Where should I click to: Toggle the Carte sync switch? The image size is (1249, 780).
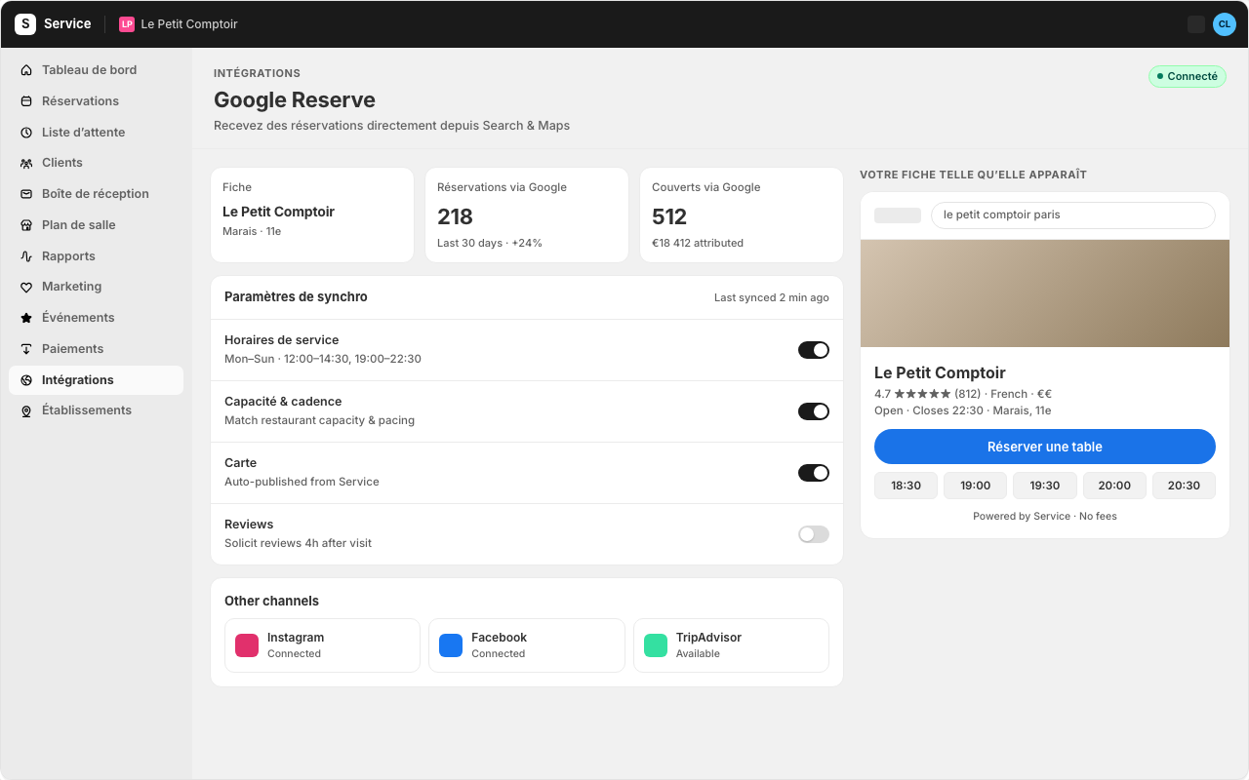click(814, 473)
